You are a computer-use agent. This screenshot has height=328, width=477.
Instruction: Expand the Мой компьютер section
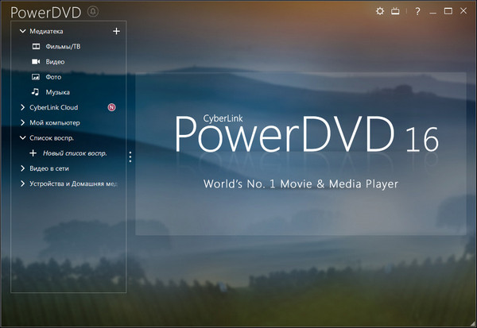[x=22, y=123]
